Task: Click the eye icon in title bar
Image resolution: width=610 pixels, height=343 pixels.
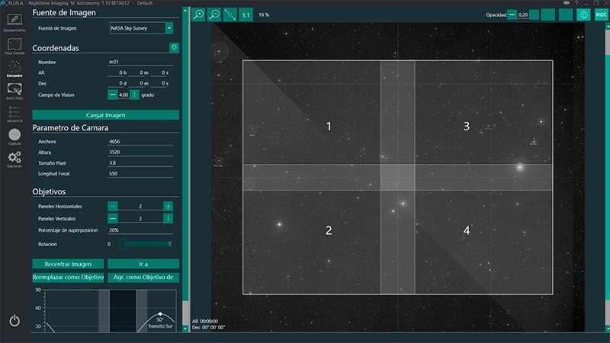Action: pos(566,3)
